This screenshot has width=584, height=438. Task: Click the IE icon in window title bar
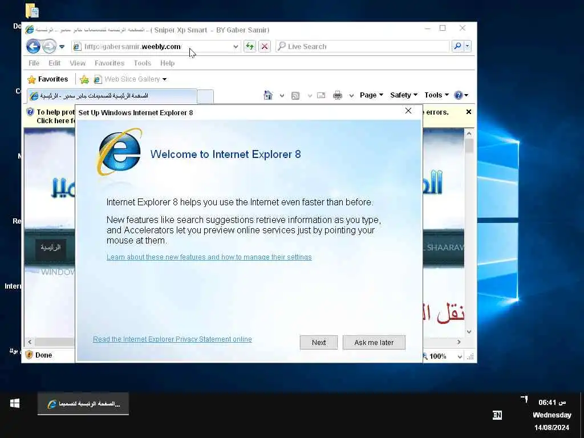30,30
